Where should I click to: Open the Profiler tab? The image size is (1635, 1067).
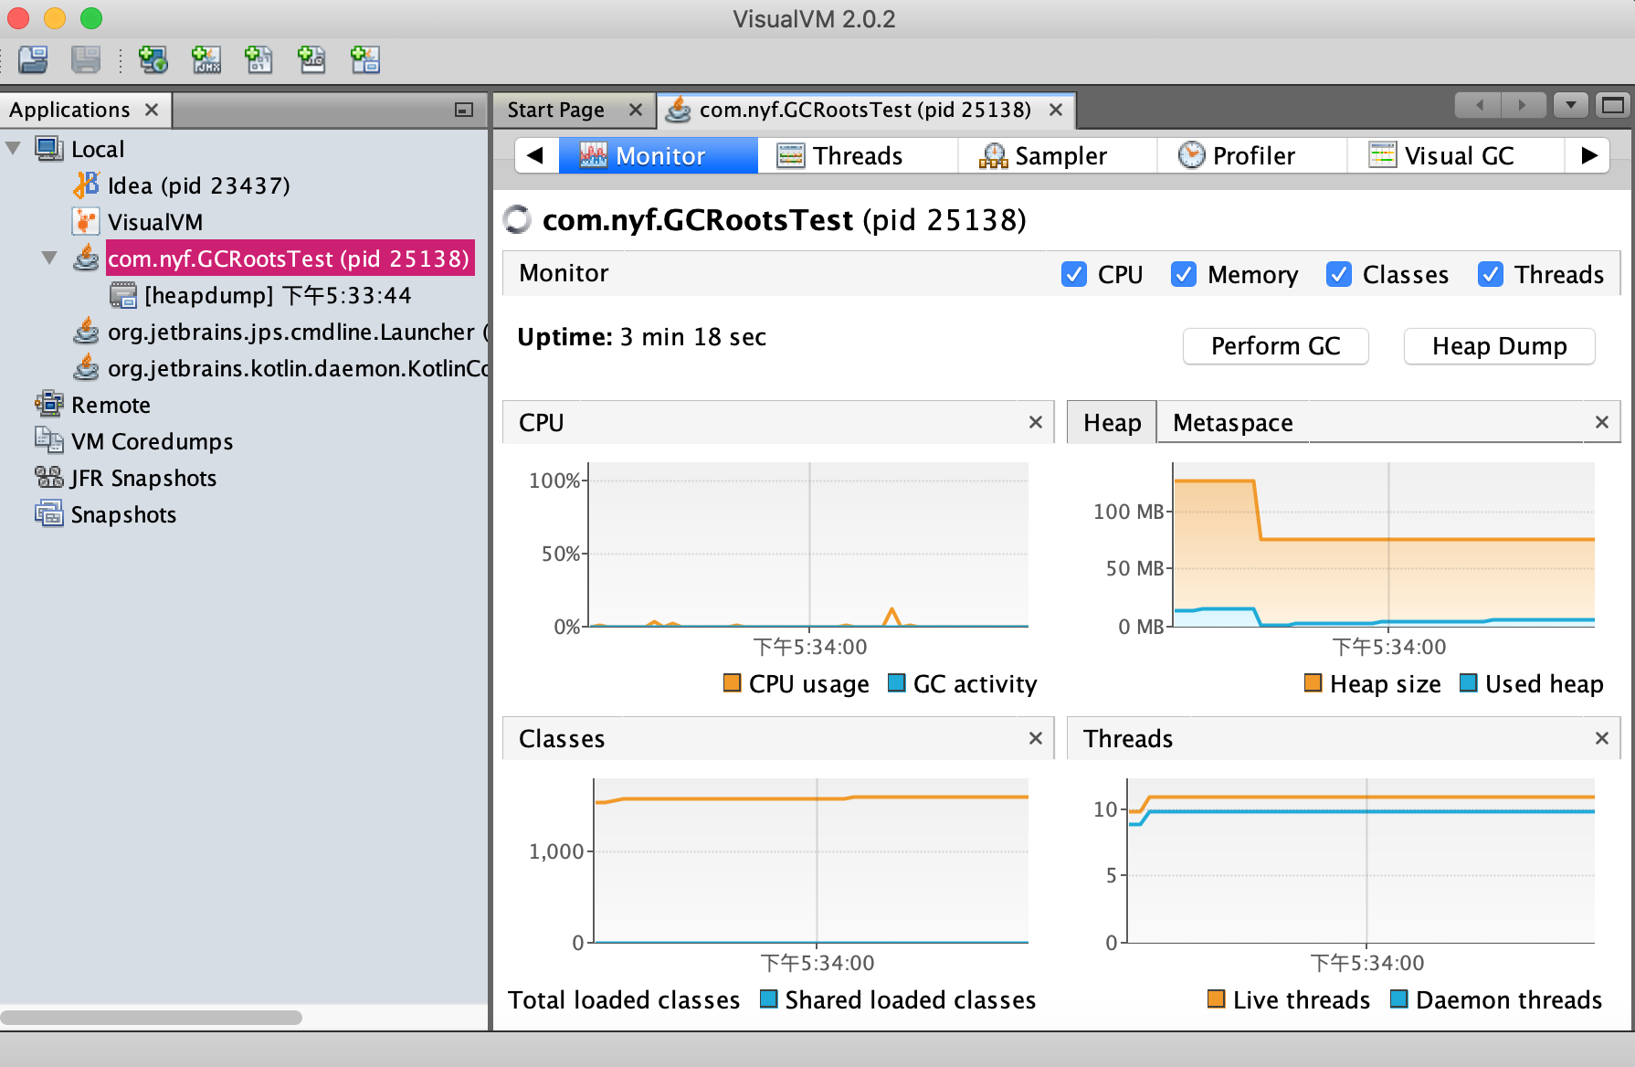click(1253, 155)
